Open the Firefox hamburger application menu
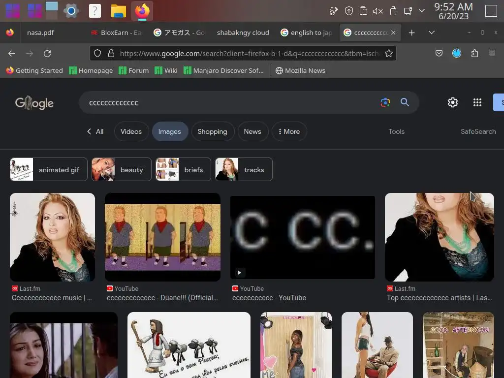The image size is (504, 378). click(492, 53)
